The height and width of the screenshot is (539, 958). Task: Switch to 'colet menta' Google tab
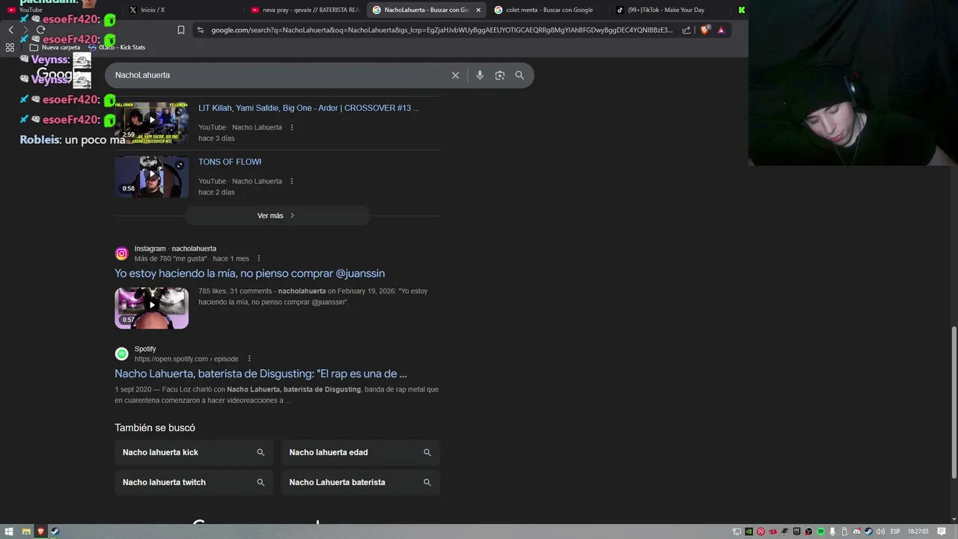coord(549,10)
